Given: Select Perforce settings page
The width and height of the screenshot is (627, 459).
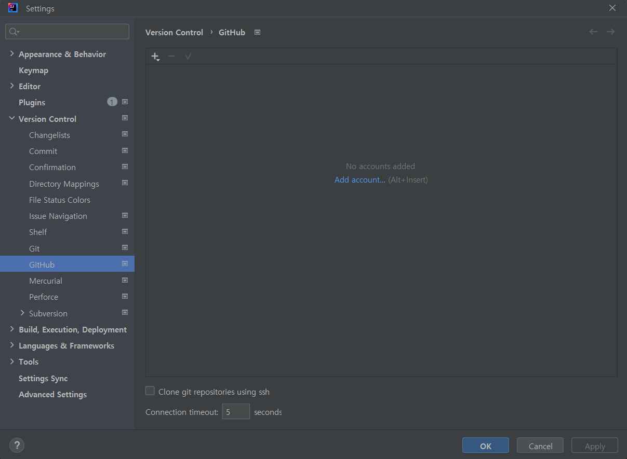Looking at the screenshot, I should tap(44, 297).
